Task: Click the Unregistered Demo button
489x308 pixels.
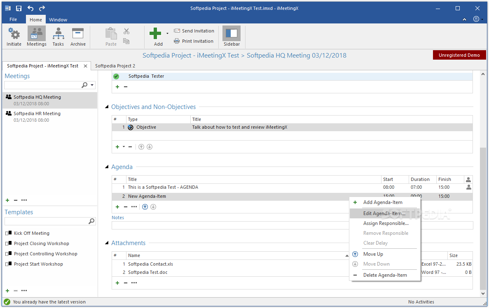Action: point(459,55)
